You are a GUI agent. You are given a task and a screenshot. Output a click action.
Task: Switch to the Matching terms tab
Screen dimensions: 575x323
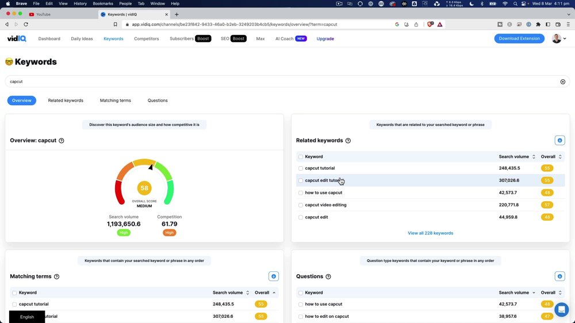[x=115, y=101]
